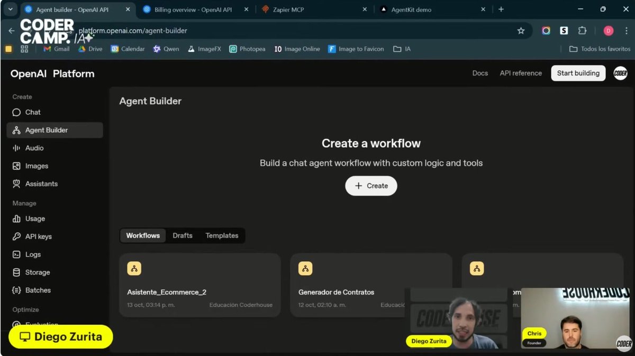Click the colorful circle extension icon
Viewport: 635px width, 356px height.
click(x=546, y=31)
